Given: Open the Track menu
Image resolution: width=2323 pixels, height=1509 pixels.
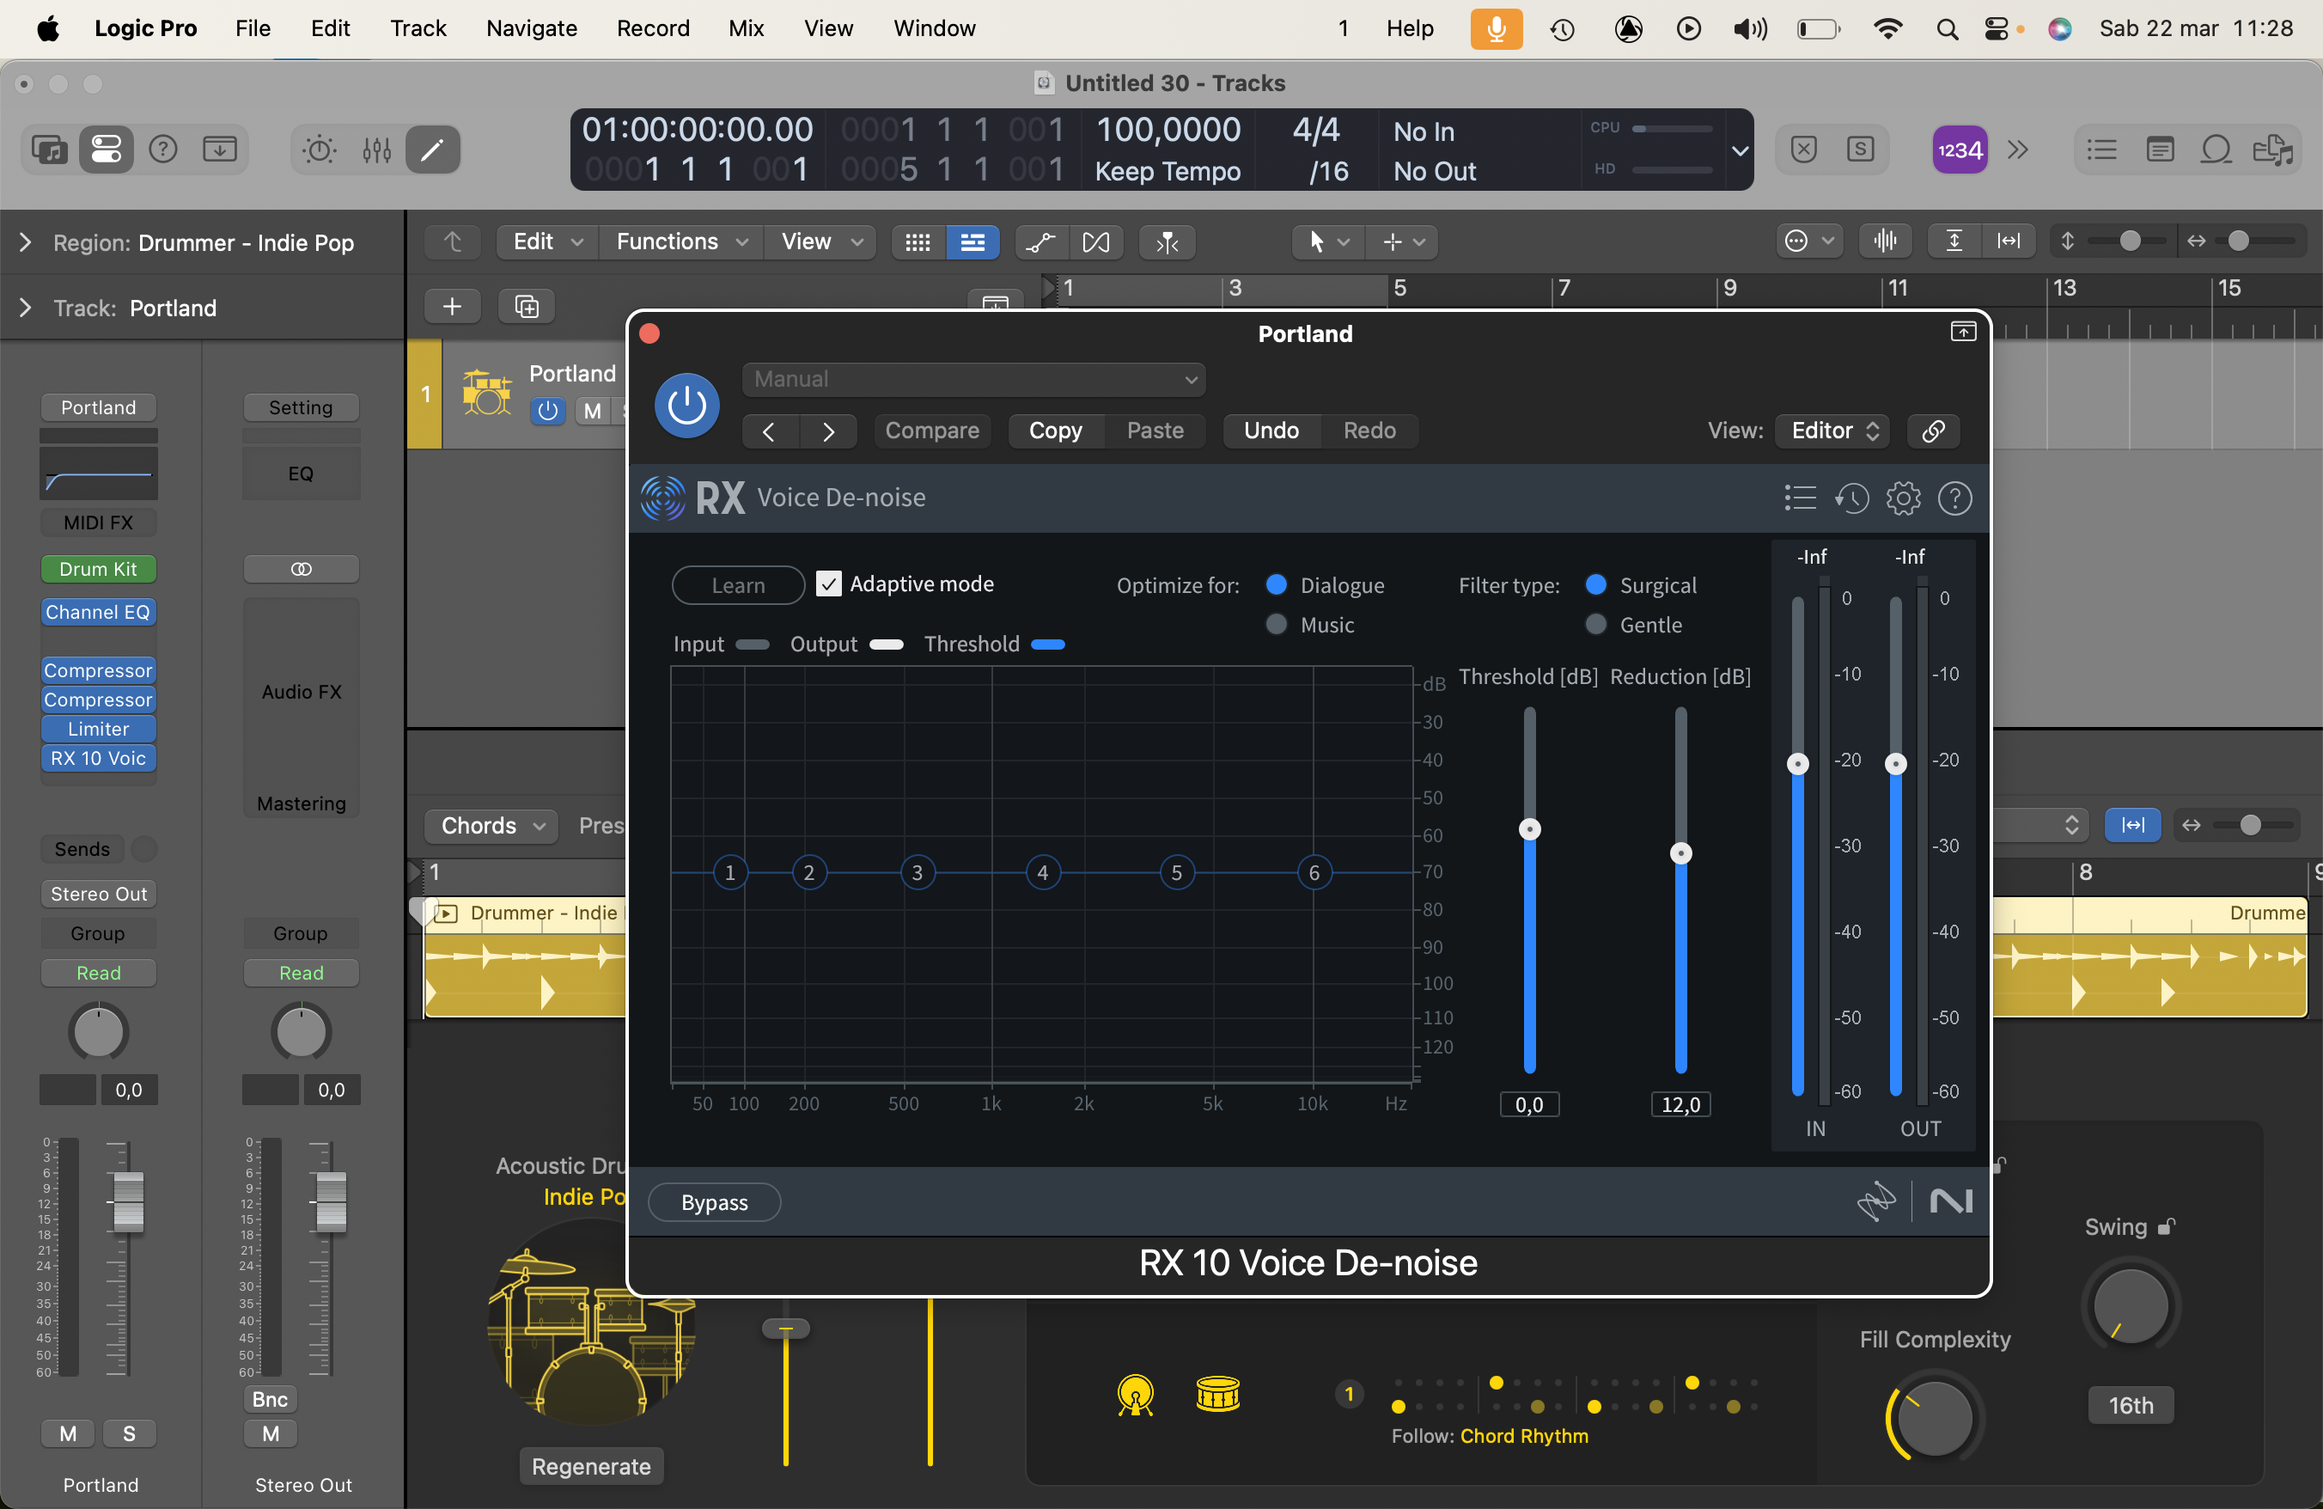Looking at the screenshot, I should [418, 28].
